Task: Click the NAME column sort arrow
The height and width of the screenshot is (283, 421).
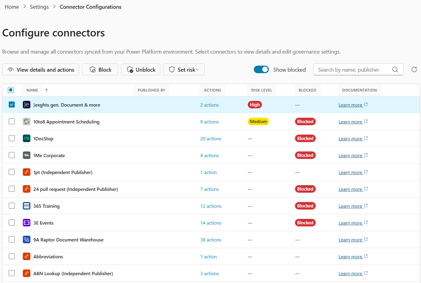Action: (46, 90)
